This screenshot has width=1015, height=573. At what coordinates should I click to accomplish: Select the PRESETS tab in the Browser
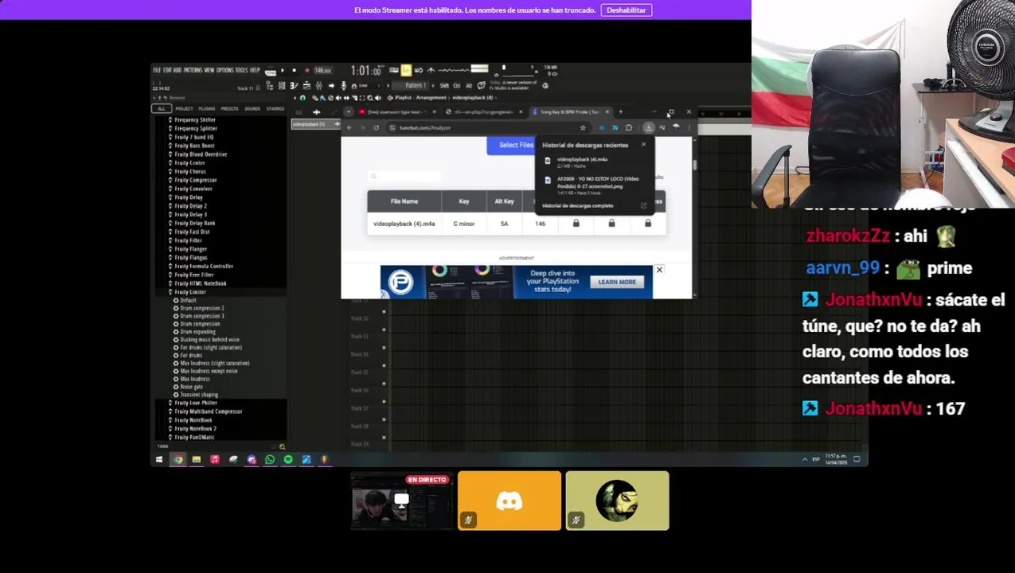coord(229,108)
